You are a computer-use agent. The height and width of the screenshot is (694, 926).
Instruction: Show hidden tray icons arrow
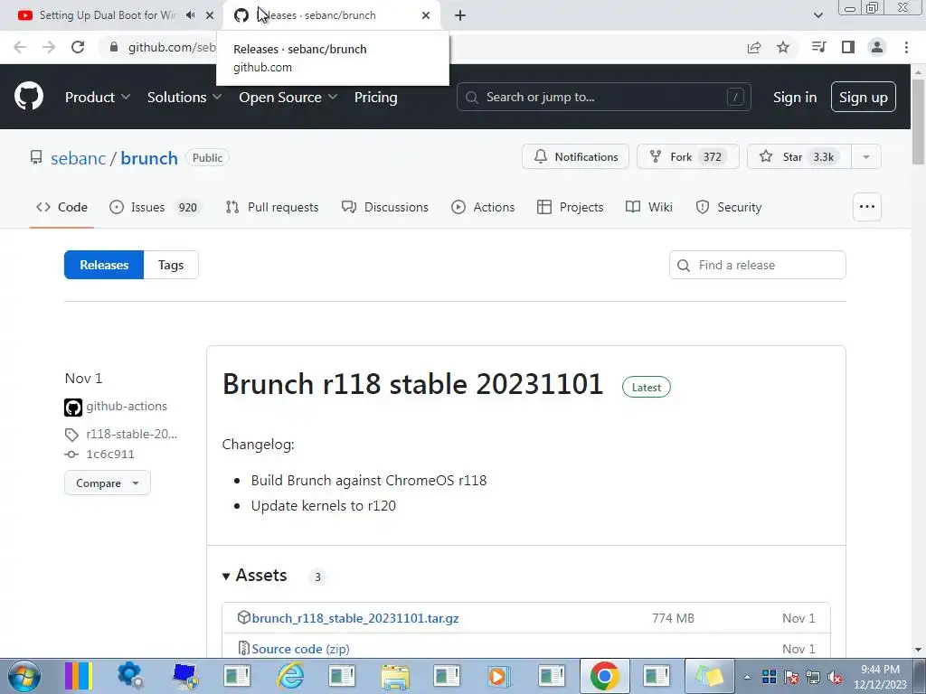point(748,678)
